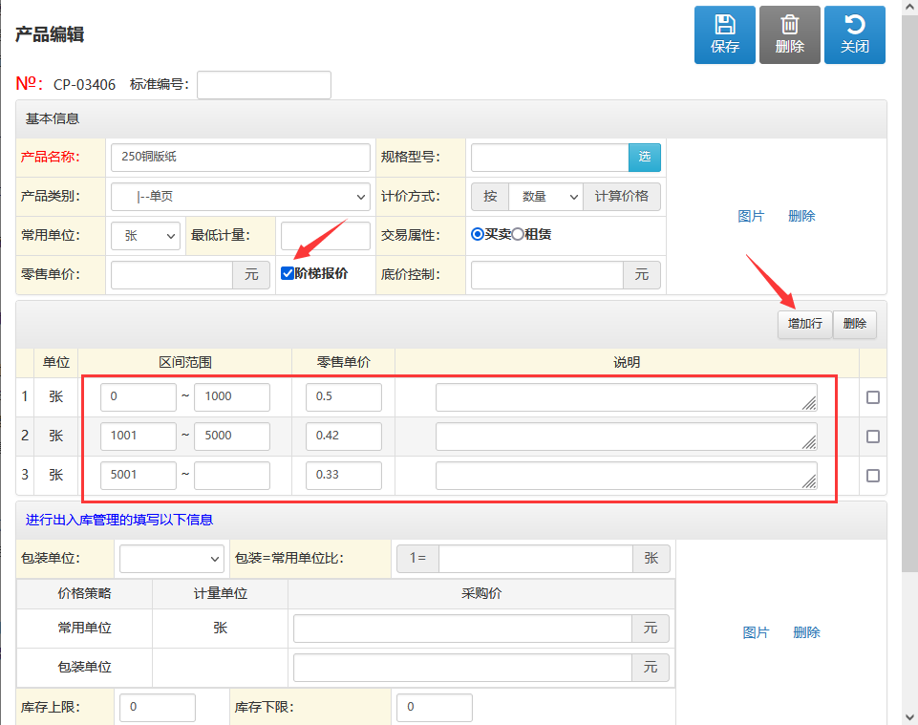Screen dimensions: 918x725
Task: Click the 零售单价 input field in 基本信息
Action: tap(172, 275)
